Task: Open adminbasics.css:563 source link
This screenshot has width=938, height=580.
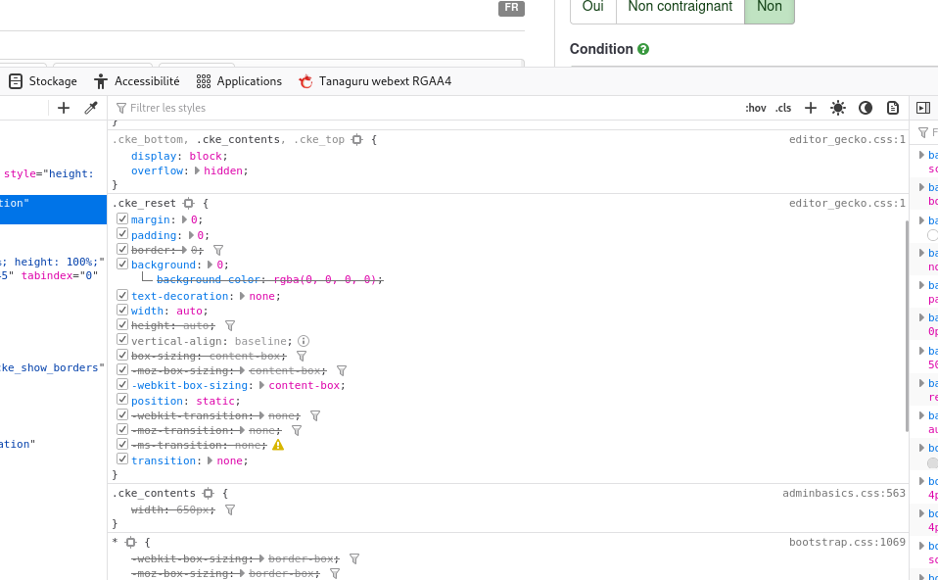Action: [843, 494]
